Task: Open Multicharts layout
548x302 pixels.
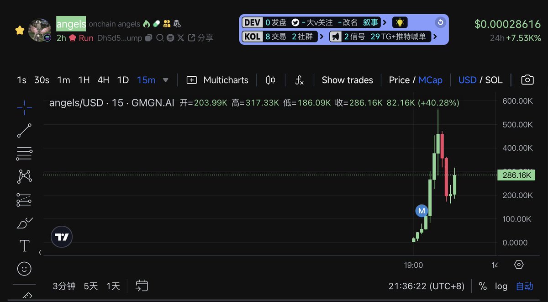Action: [x=218, y=80]
